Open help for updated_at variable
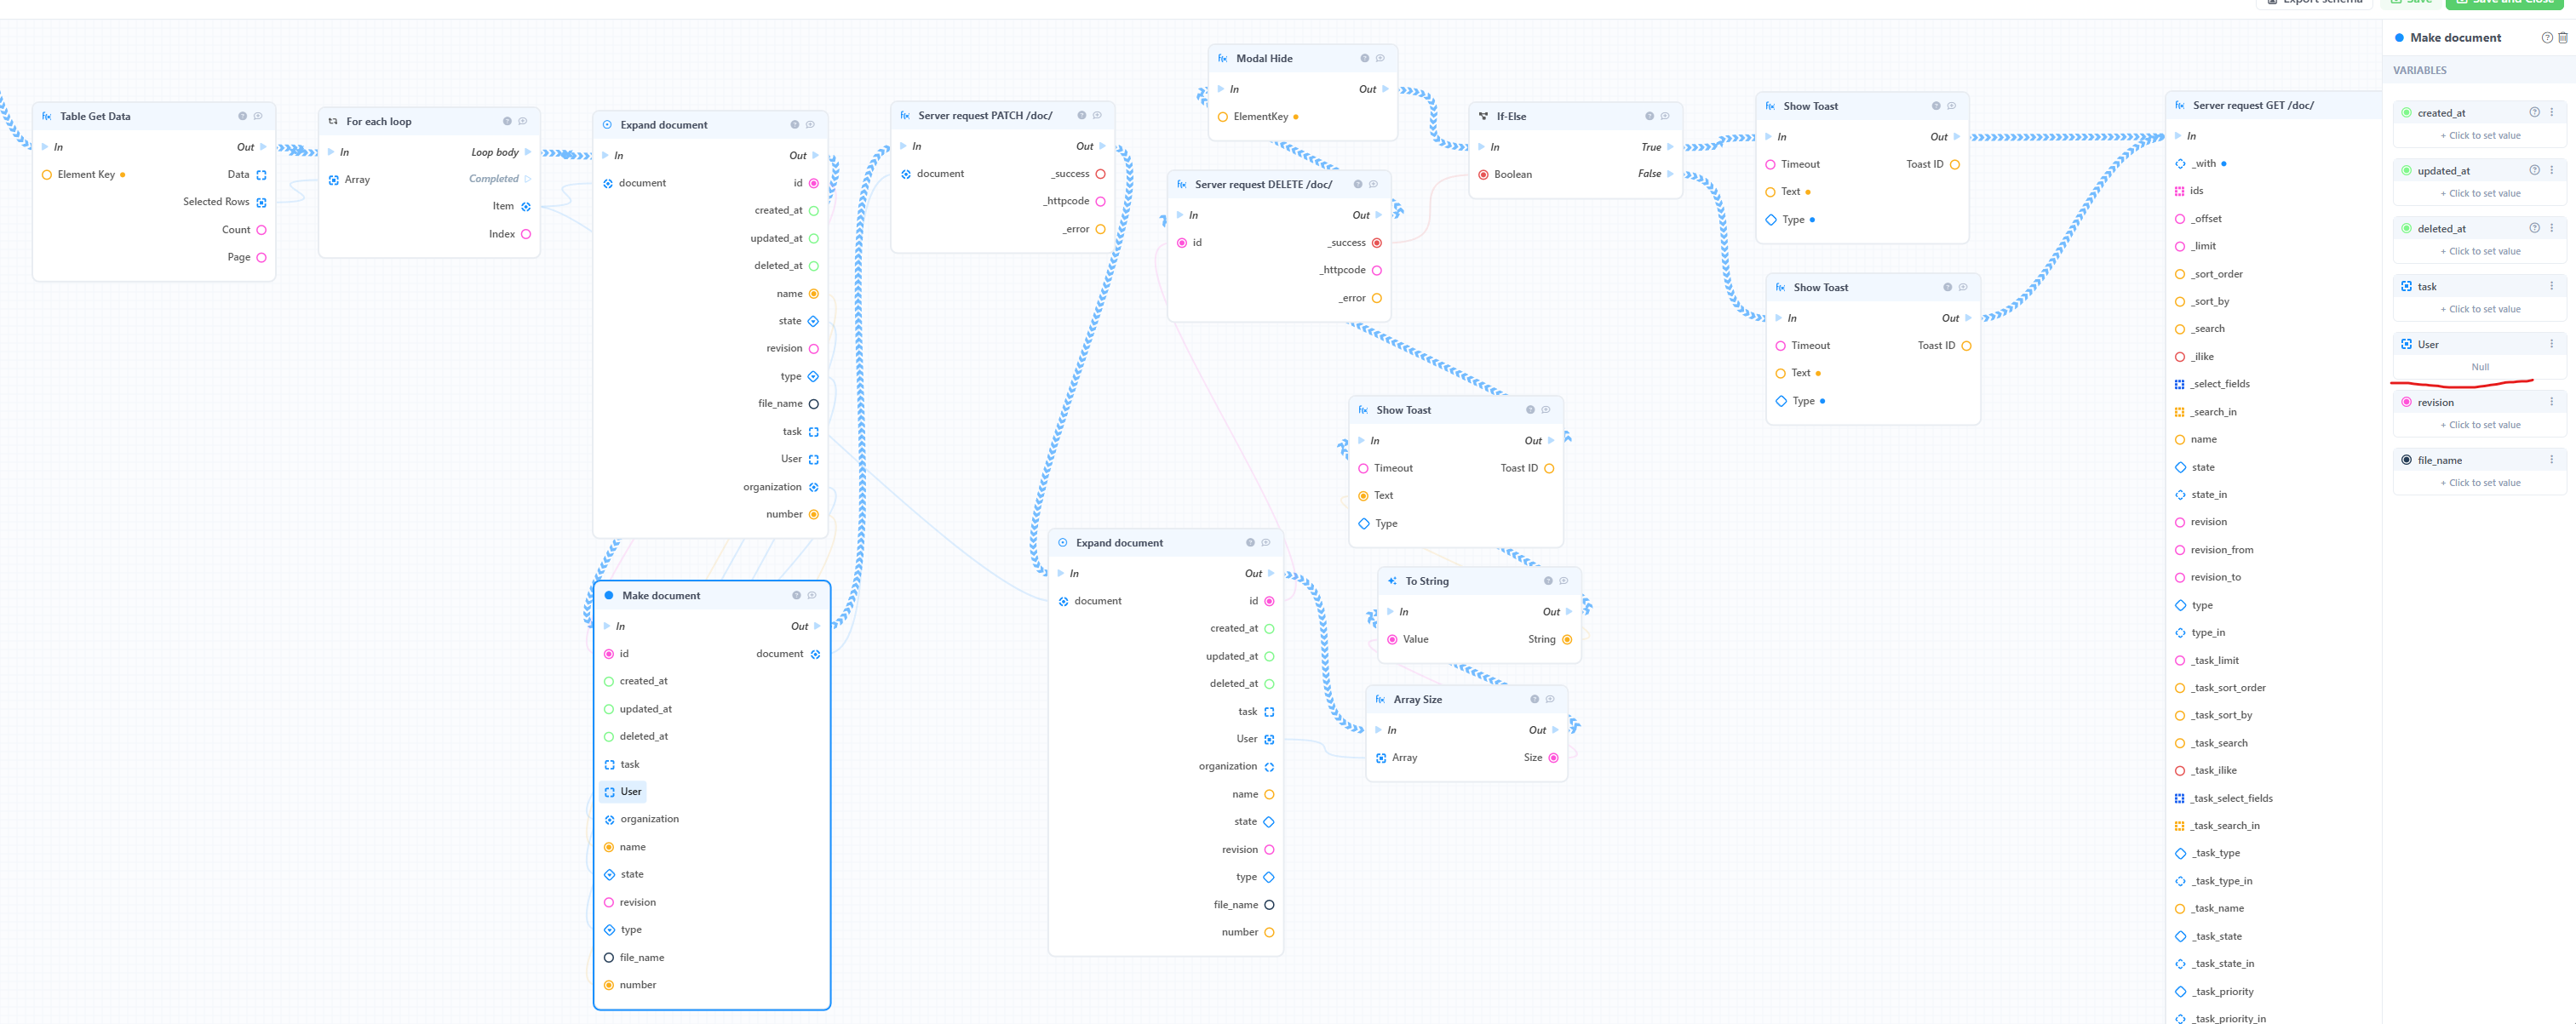The height and width of the screenshot is (1024, 2576). click(2534, 170)
